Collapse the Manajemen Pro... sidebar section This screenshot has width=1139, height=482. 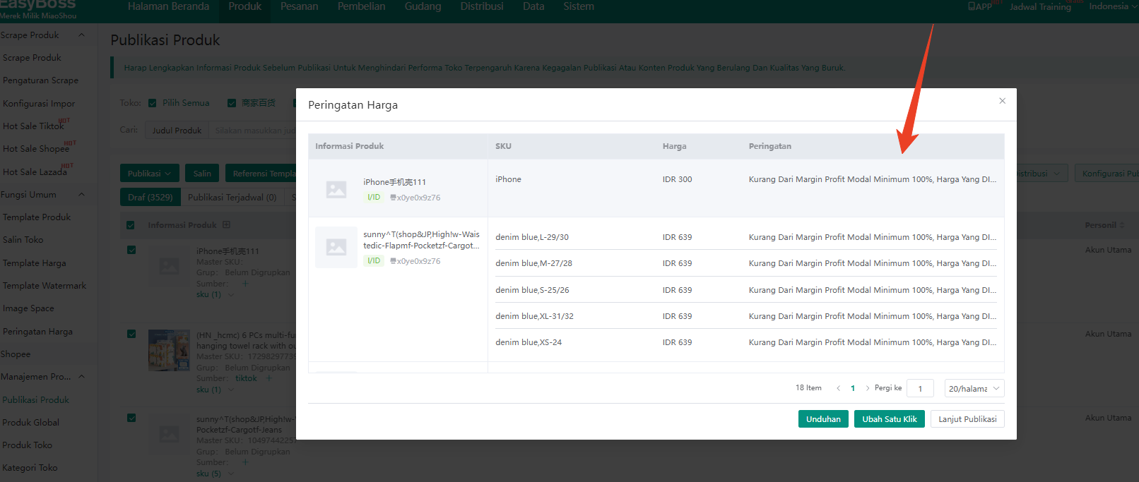pyautogui.click(x=81, y=377)
